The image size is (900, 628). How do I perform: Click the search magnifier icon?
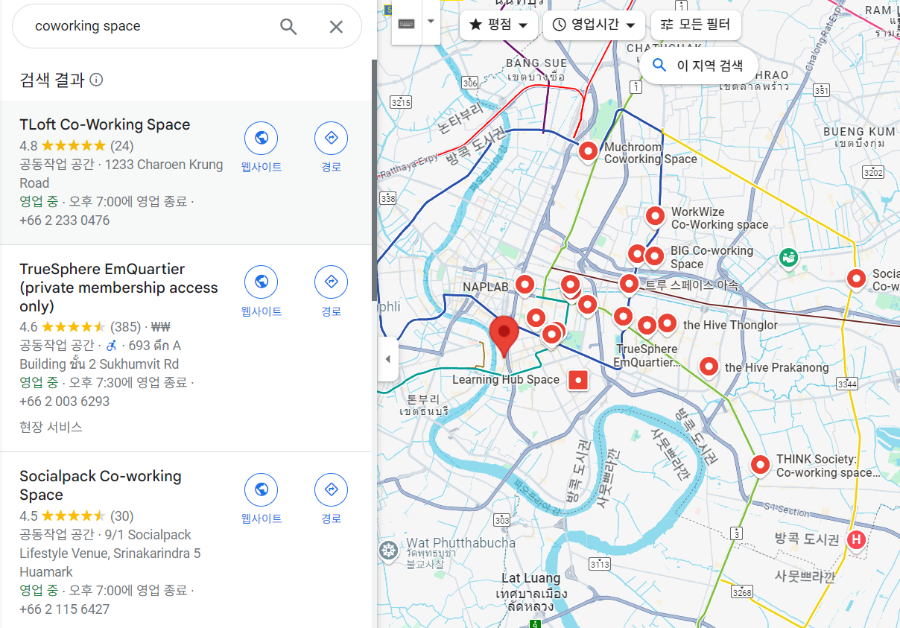click(288, 27)
